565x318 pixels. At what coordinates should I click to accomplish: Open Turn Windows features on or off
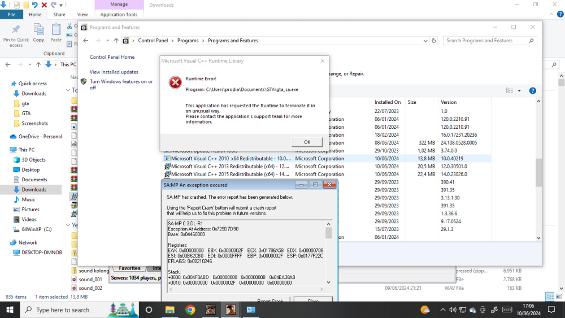click(121, 85)
